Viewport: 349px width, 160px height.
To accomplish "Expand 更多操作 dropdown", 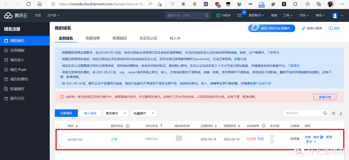I will click(x=116, y=113).
